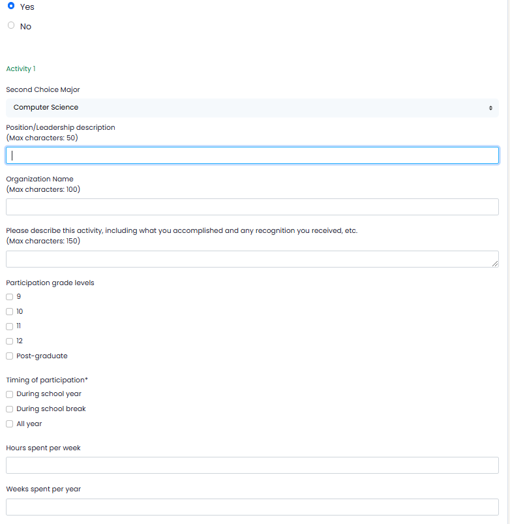Open the Second Choice Major dropdown
The height and width of the screenshot is (524, 510).
252,108
